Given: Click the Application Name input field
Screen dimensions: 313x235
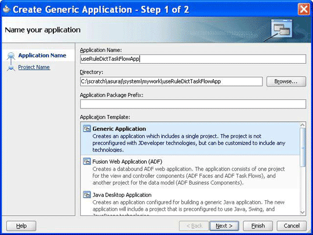Looking at the screenshot, I should point(193,59).
